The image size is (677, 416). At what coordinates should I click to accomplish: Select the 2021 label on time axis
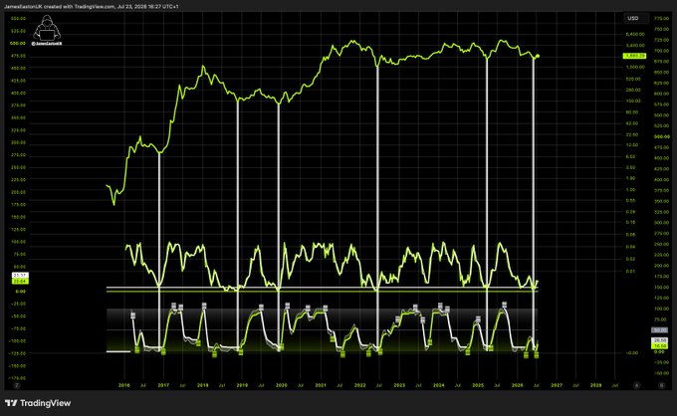(321, 385)
